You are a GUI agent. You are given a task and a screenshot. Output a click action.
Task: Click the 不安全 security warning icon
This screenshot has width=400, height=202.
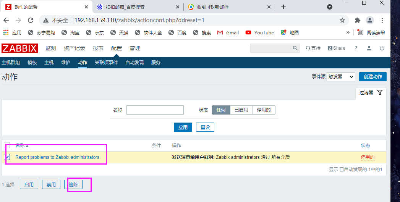click(x=46, y=20)
